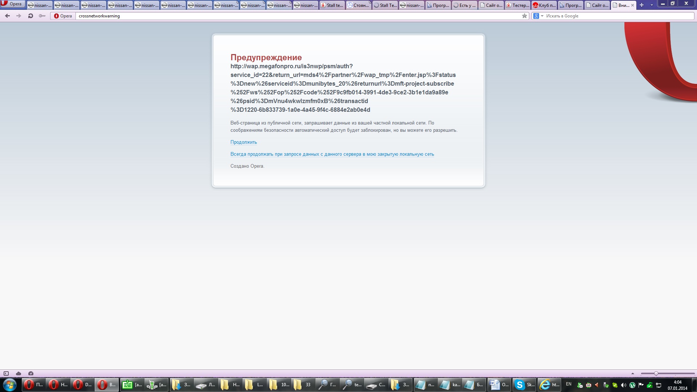The height and width of the screenshot is (392, 697).
Task: Click 'Всегда продолжать при запросе данных' link
Action: tap(332, 154)
